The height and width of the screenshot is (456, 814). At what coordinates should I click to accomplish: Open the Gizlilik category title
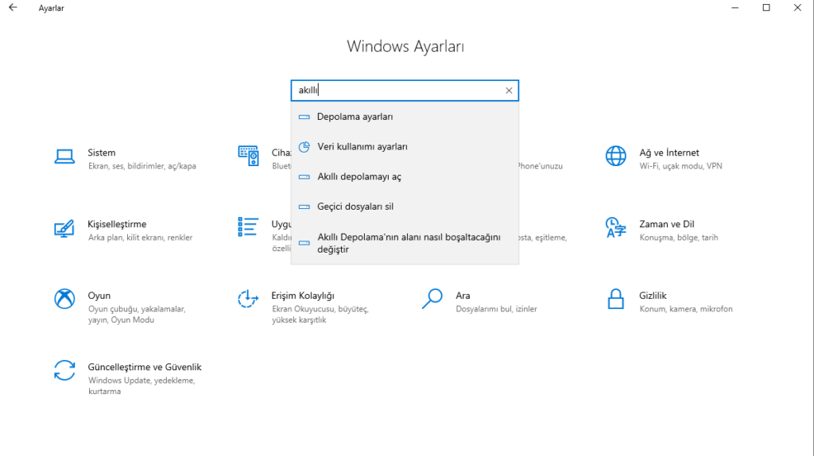click(x=653, y=296)
